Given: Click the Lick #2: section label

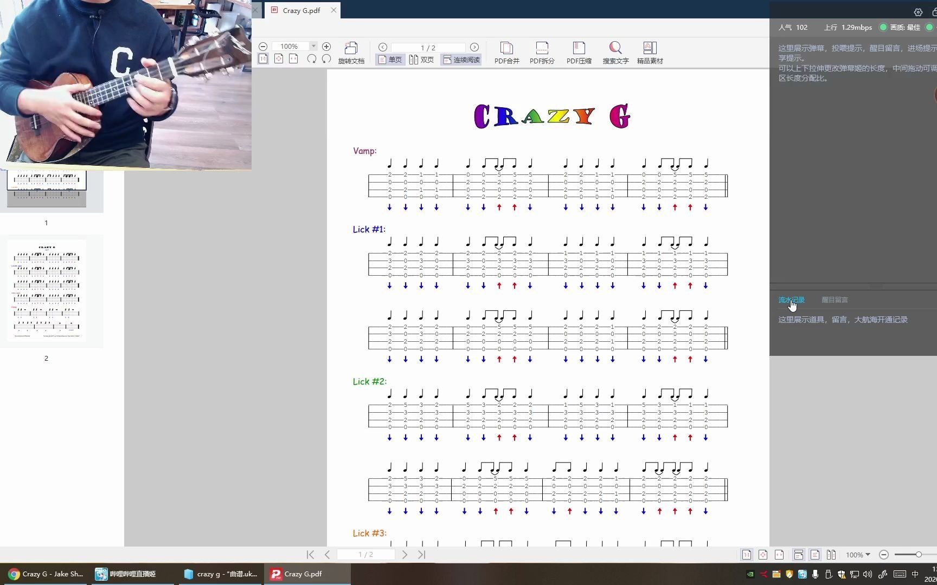Looking at the screenshot, I should point(369,381).
